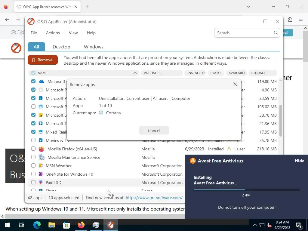
Task: Check the Mozilla Firefox checkbox
Action: point(33,149)
